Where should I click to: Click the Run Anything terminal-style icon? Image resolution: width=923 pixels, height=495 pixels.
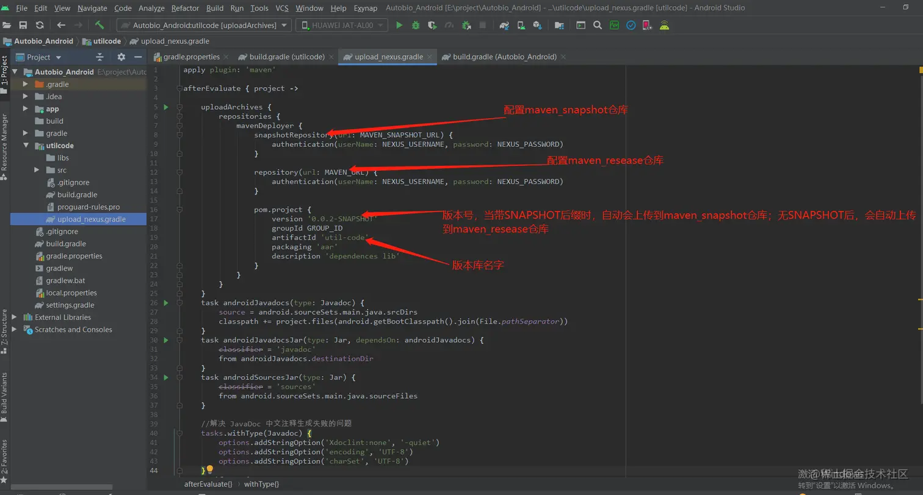coord(581,25)
